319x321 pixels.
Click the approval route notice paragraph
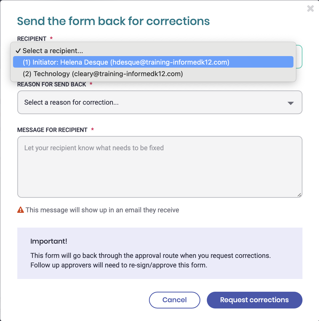point(150,260)
